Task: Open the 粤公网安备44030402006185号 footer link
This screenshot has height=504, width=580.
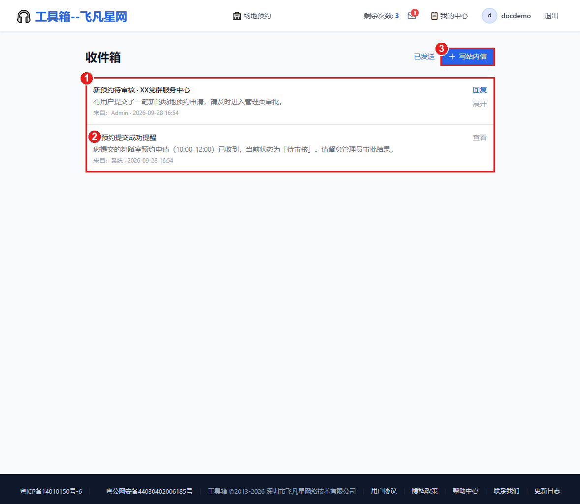Action: tap(149, 491)
